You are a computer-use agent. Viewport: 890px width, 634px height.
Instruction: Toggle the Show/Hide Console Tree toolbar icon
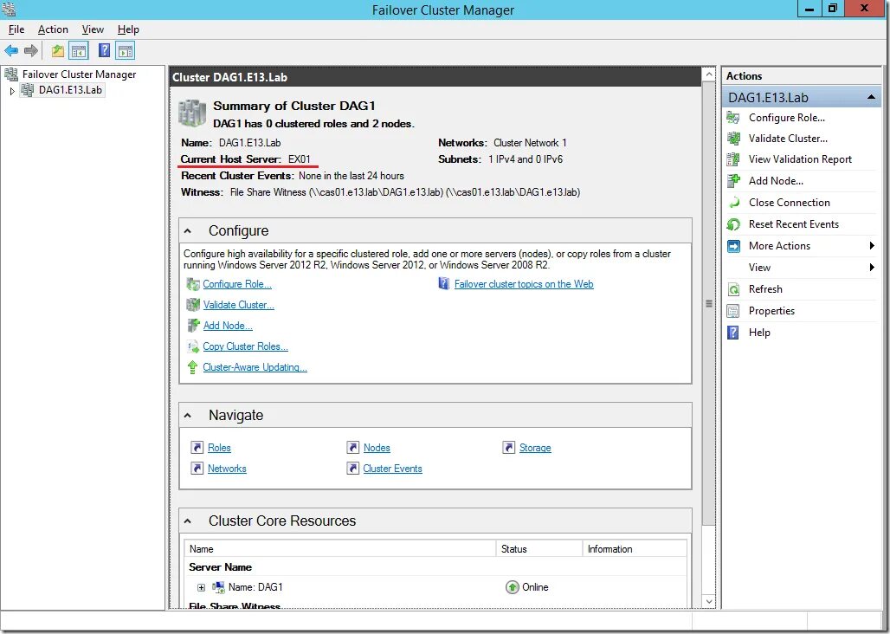tap(79, 51)
